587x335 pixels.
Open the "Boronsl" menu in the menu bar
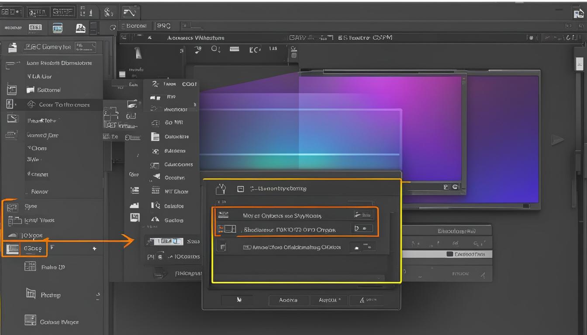coord(135,26)
